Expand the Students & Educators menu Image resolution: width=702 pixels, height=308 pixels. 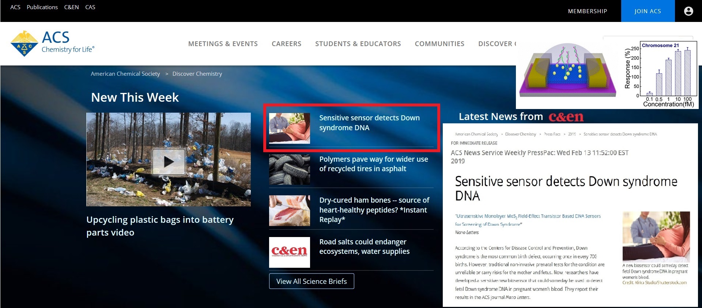click(358, 44)
